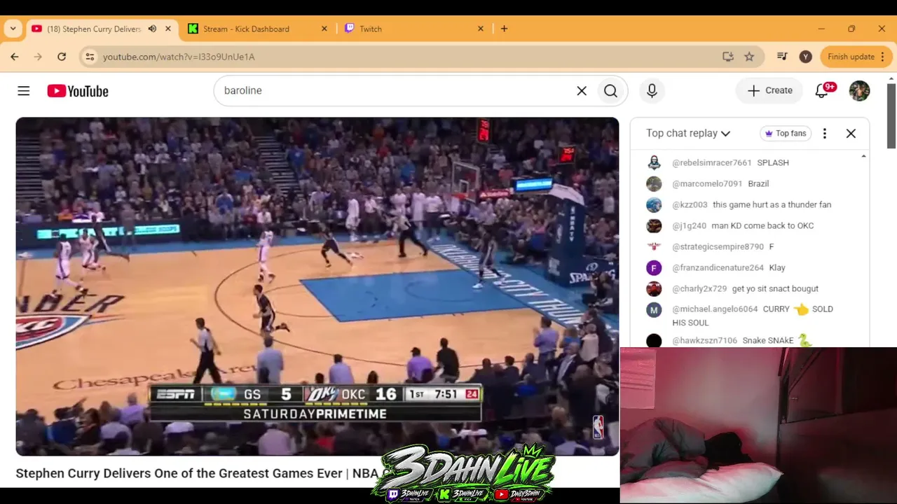
Task: Open @rebelsimracer7661's chat profile
Action: click(x=711, y=162)
